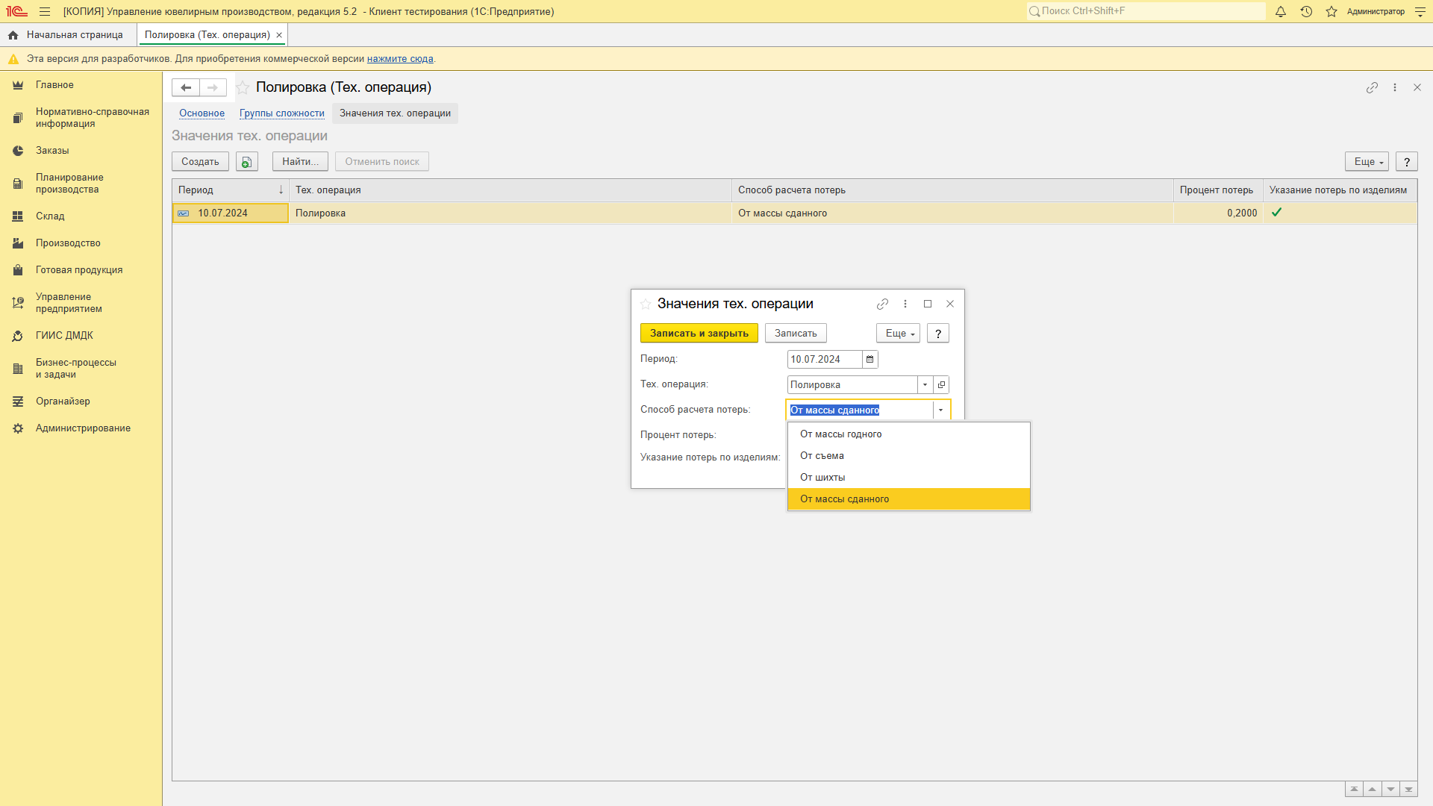Star the Значения тех. операции dialog
Image resolution: width=1433 pixels, height=806 pixels.
click(x=646, y=304)
